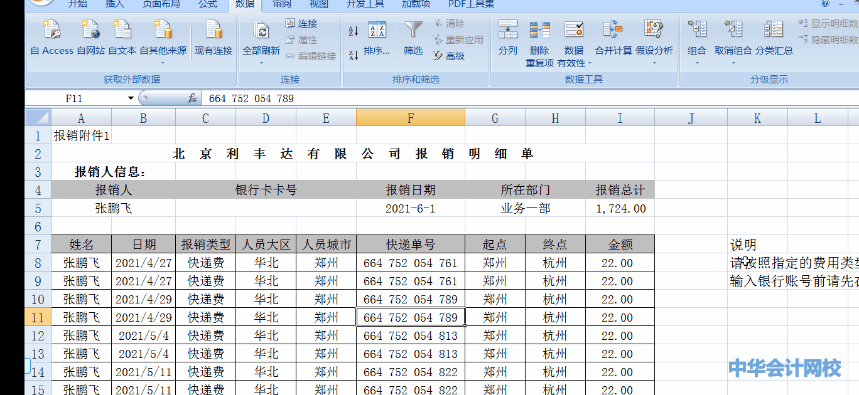Click 重新应用 to reapply the filter
This screenshot has height=395, width=859.
(458, 39)
